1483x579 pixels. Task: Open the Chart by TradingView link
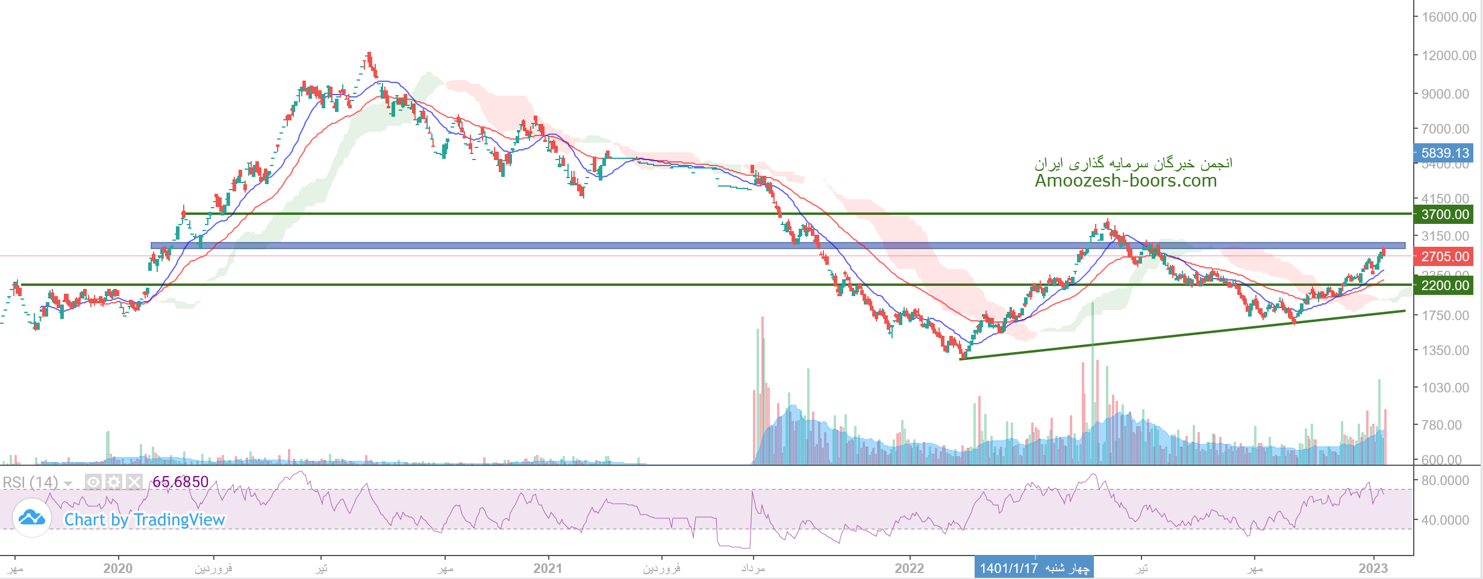pyautogui.click(x=145, y=519)
